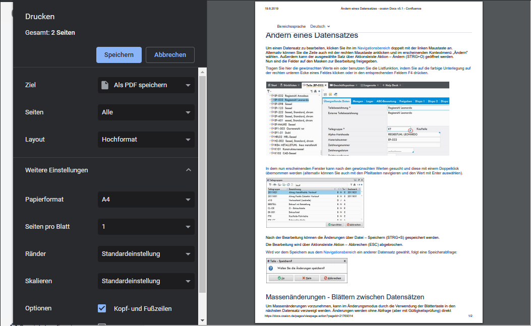Open the Ränder dropdown
The height and width of the screenshot is (326, 531).
[x=146, y=254]
